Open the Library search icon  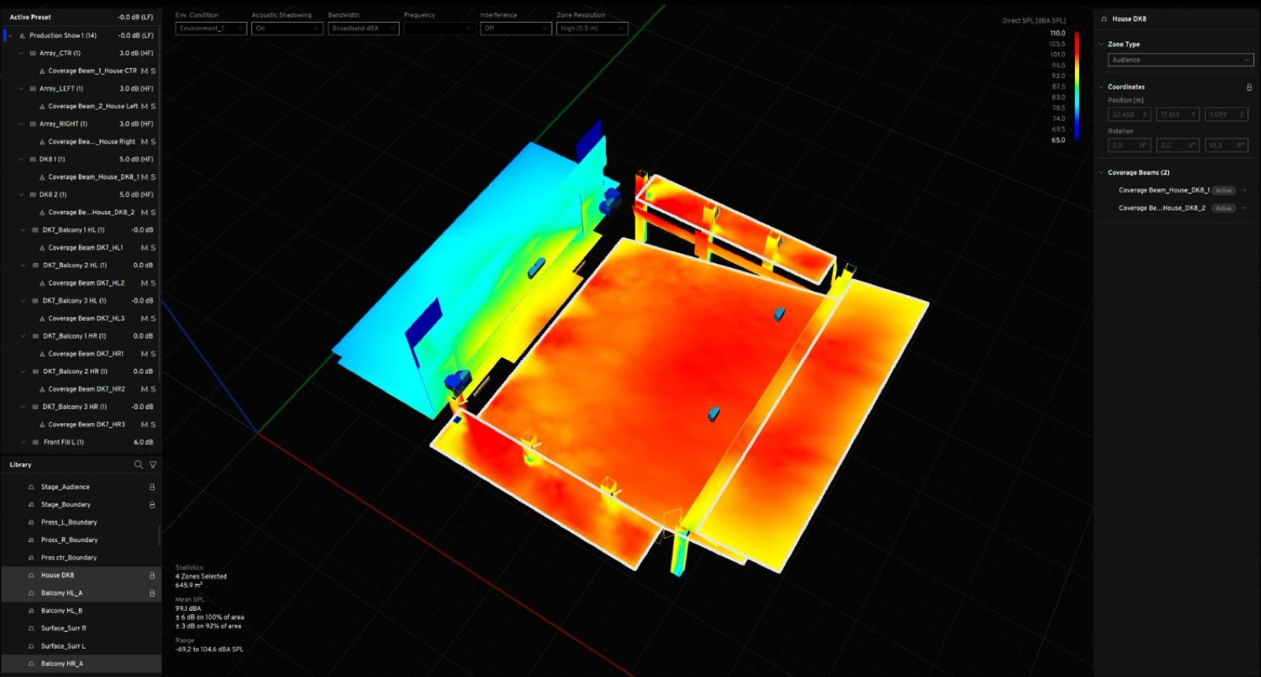pyautogui.click(x=138, y=465)
